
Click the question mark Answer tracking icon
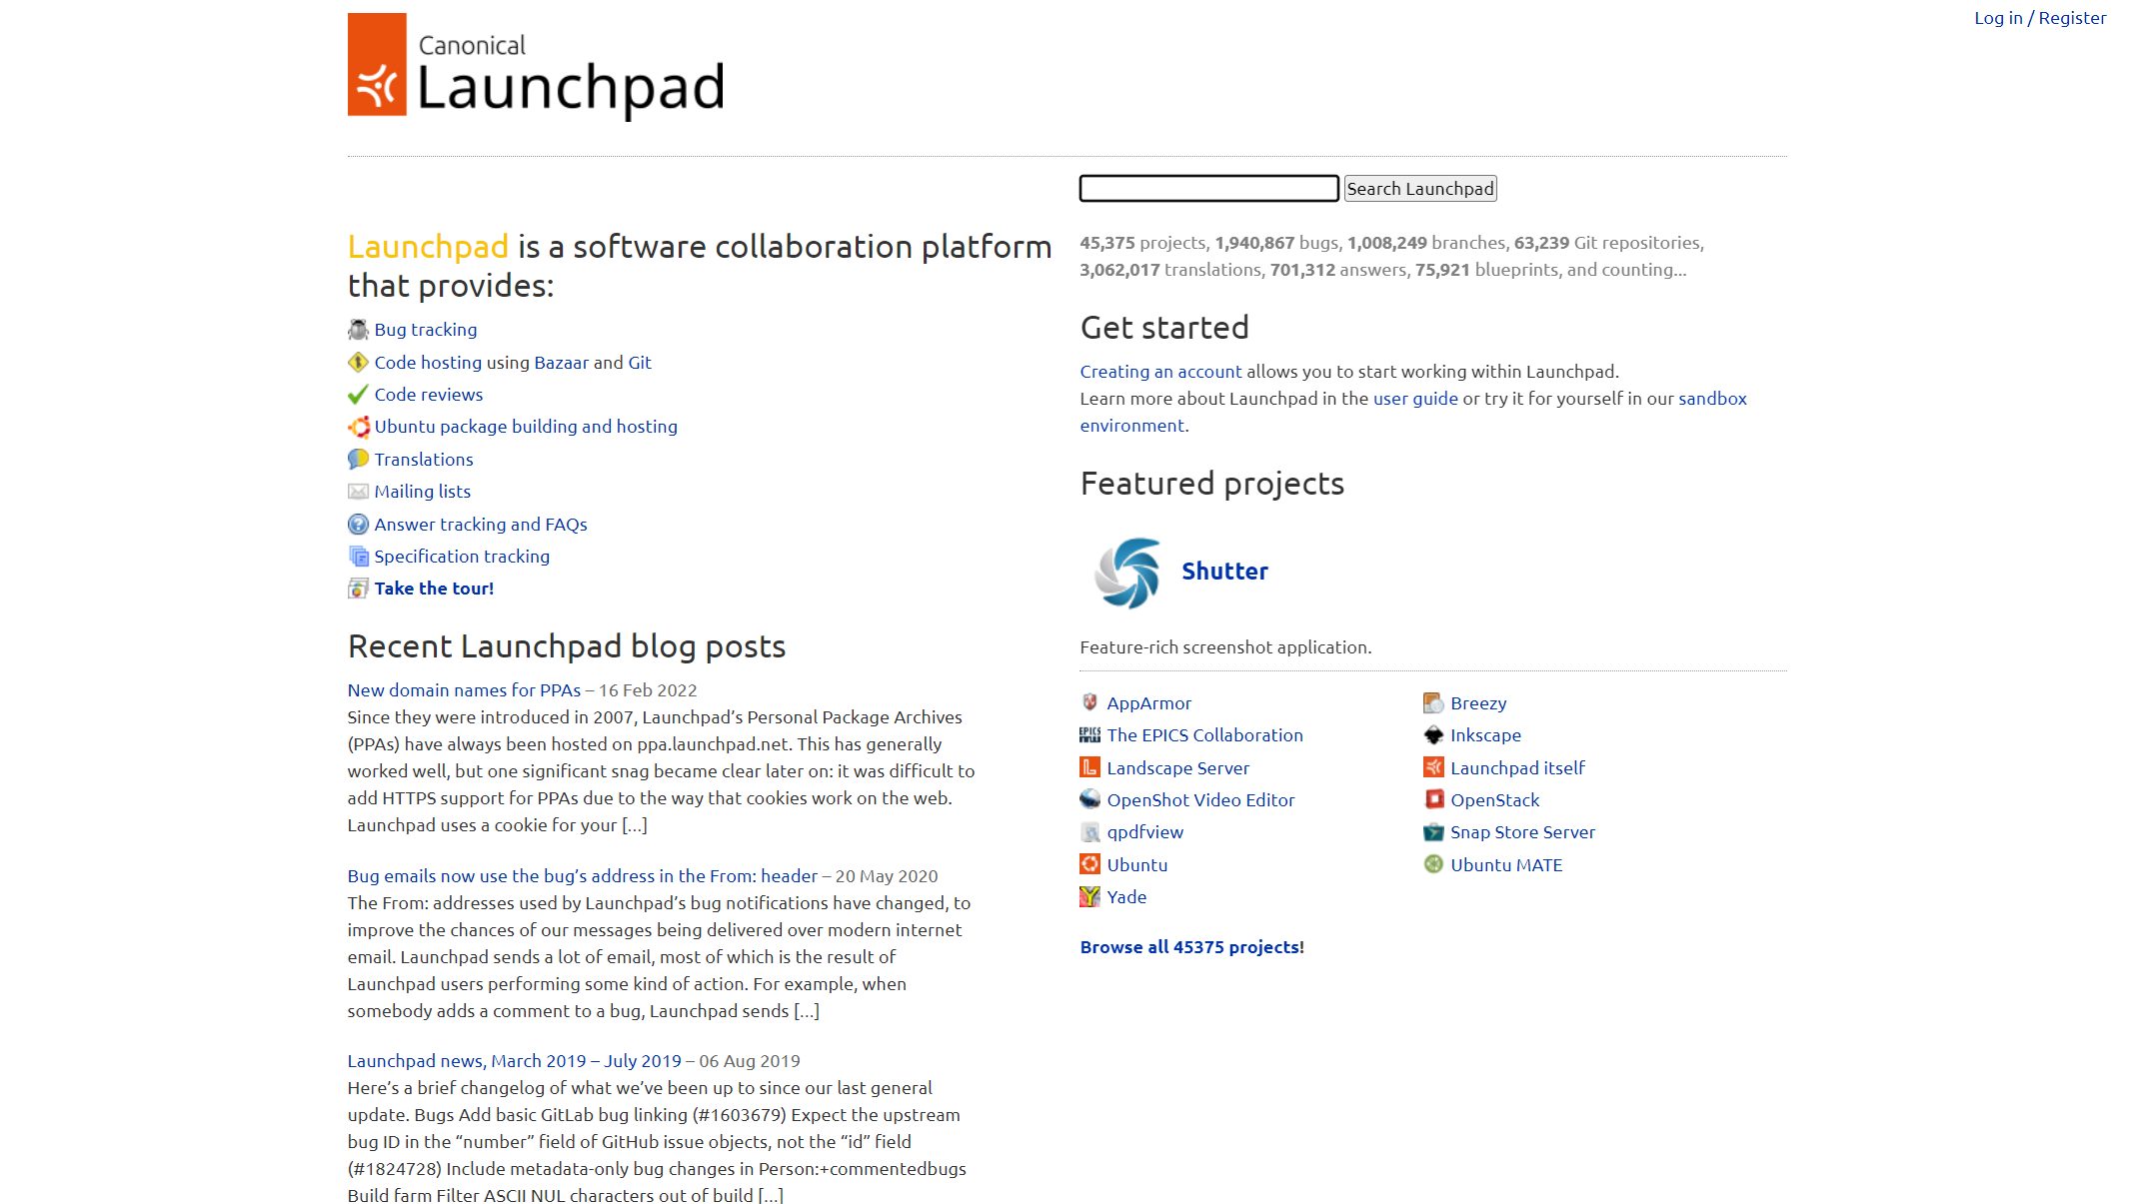click(x=358, y=524)
